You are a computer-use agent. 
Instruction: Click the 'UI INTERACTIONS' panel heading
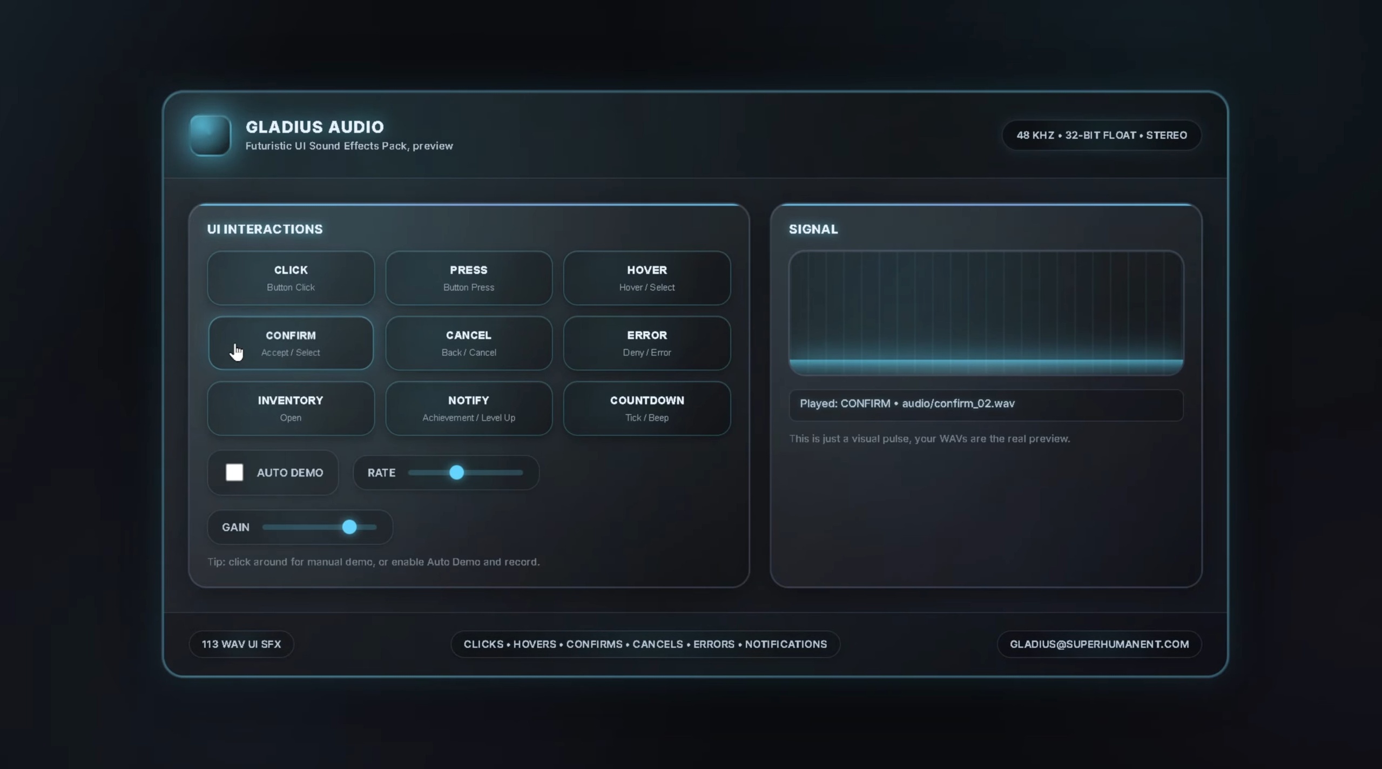pos(265,229)
